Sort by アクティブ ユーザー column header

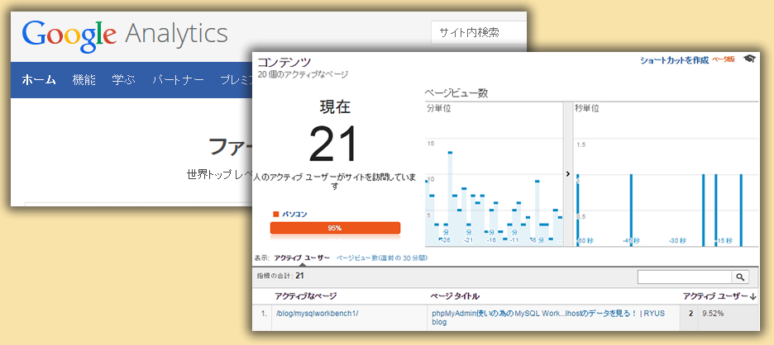[715, 296]
